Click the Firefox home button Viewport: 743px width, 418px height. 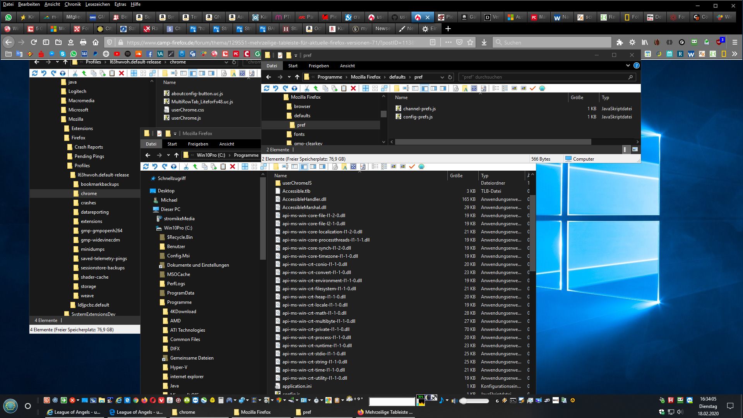coord(96,42)
